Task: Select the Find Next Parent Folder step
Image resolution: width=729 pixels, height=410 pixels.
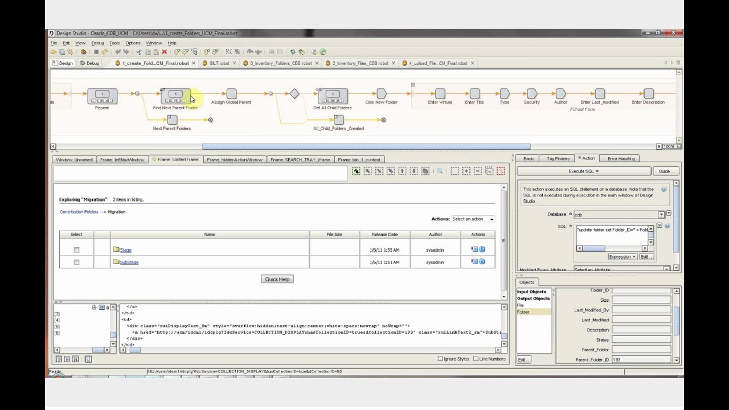Action: pos(175,97)
